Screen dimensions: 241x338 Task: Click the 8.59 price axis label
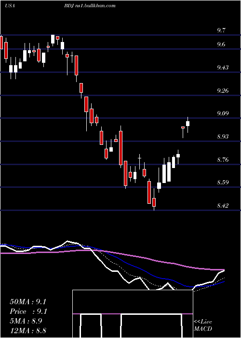point(223,183)
